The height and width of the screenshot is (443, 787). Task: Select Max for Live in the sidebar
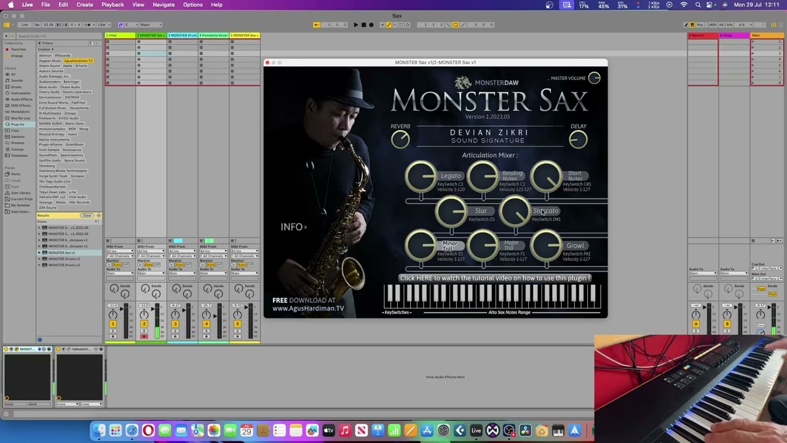20,118
